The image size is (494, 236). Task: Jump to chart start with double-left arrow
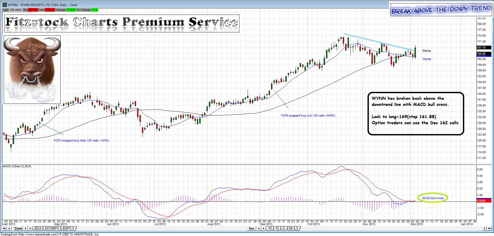pyautogui.click(x=4, y=228)
